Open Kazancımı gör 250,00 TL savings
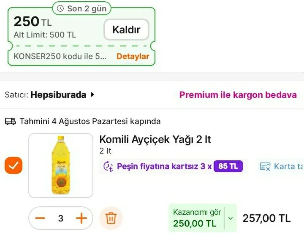The height and width of the screenshot is (235, 304). click(x=197, y=218)
